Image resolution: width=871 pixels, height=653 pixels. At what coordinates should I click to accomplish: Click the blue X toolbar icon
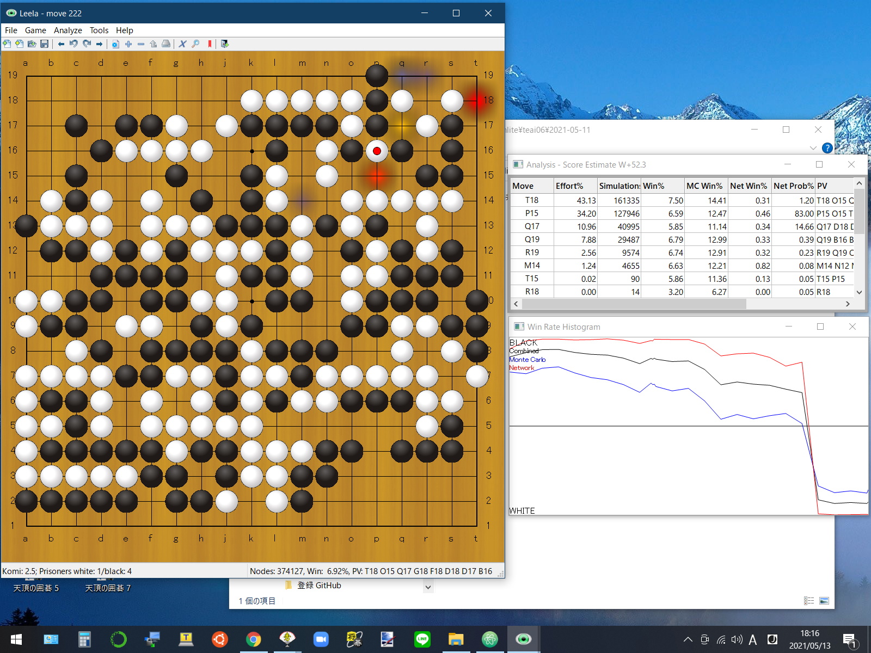point(182,44)
